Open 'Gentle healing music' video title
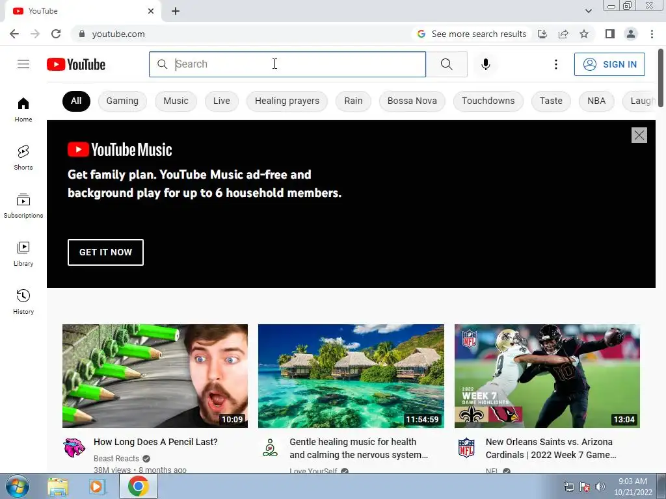The height and width of the screenshot is (499, 666). point(358,448)
